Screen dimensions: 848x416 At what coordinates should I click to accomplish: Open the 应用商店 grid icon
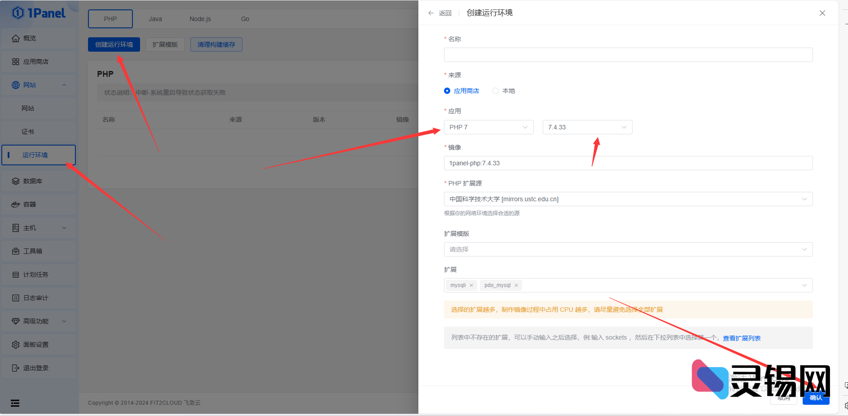click(x=16, y=62)
